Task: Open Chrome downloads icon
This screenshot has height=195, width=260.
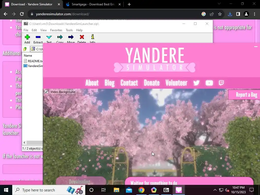Action: (230, 14)
